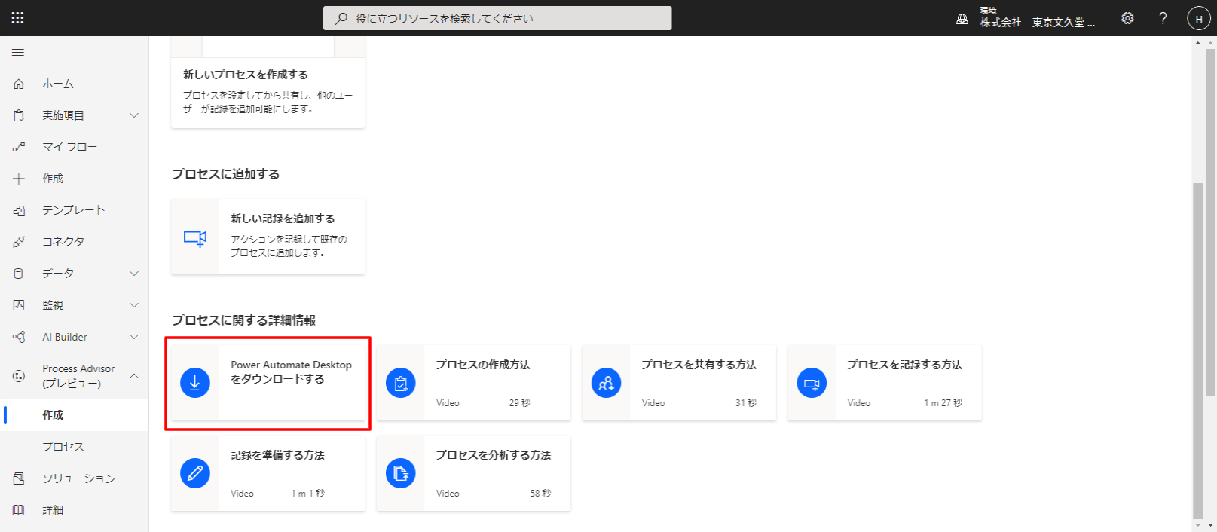Open the app launcher waffle icon
The width and height of the screenshot is (1217, 532).
pyautogui.click(x=17, y=18)
